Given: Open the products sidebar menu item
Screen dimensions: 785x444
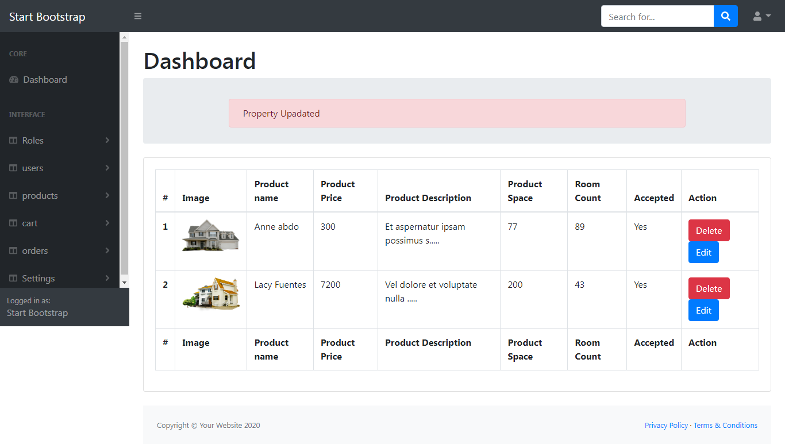Looking at the screenshot, I should pyautogui.click(x=60, y=196).
